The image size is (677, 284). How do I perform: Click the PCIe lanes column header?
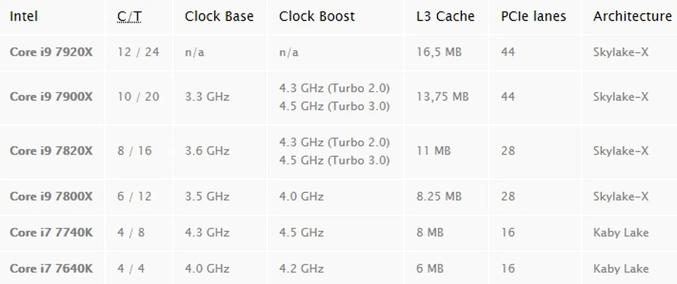point(533,16)
